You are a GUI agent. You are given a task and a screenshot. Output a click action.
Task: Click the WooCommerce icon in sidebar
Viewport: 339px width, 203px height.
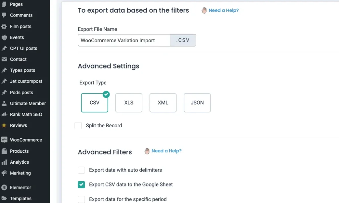point(4,140)
